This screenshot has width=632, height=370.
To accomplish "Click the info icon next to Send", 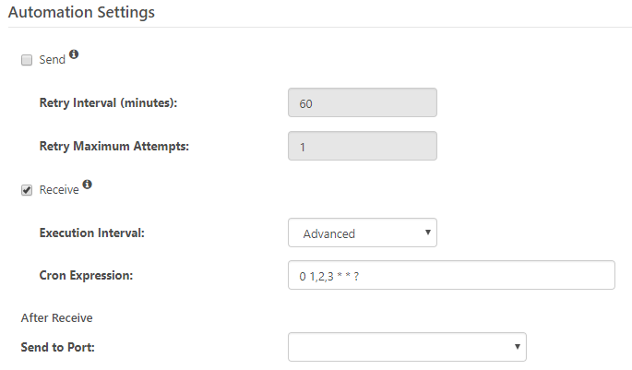I will (74, 54).
